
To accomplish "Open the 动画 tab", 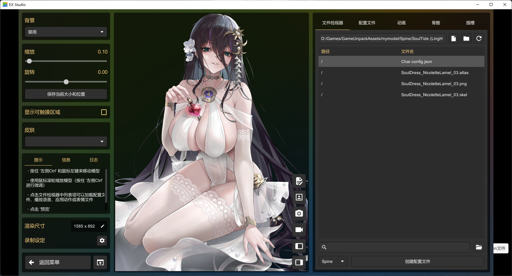I will click(x=401, y=23).
